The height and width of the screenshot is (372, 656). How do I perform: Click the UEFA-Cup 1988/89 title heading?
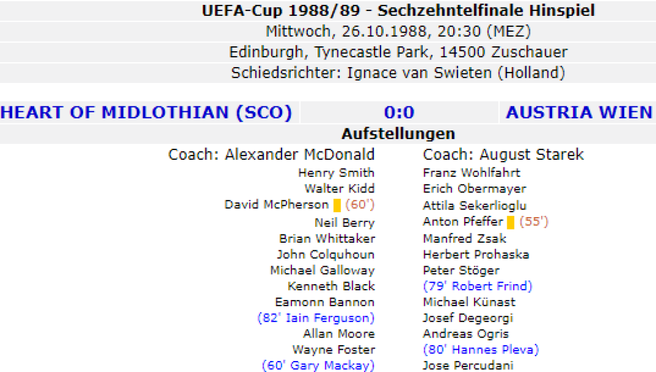pos(398,10)
